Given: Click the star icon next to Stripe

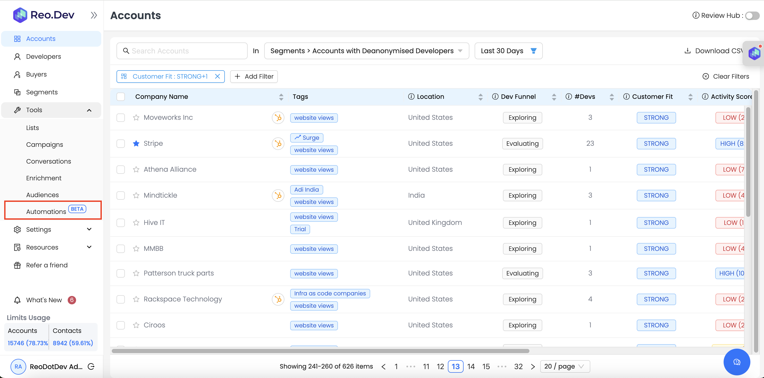Looking at the screenshot, I should click(x=136, y=143).
